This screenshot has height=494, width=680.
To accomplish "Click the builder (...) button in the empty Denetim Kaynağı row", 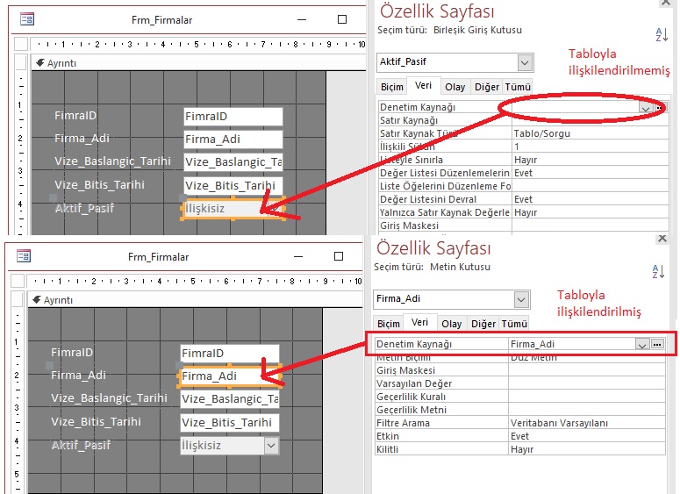I will pyautogui.click(x=661, y=107).
